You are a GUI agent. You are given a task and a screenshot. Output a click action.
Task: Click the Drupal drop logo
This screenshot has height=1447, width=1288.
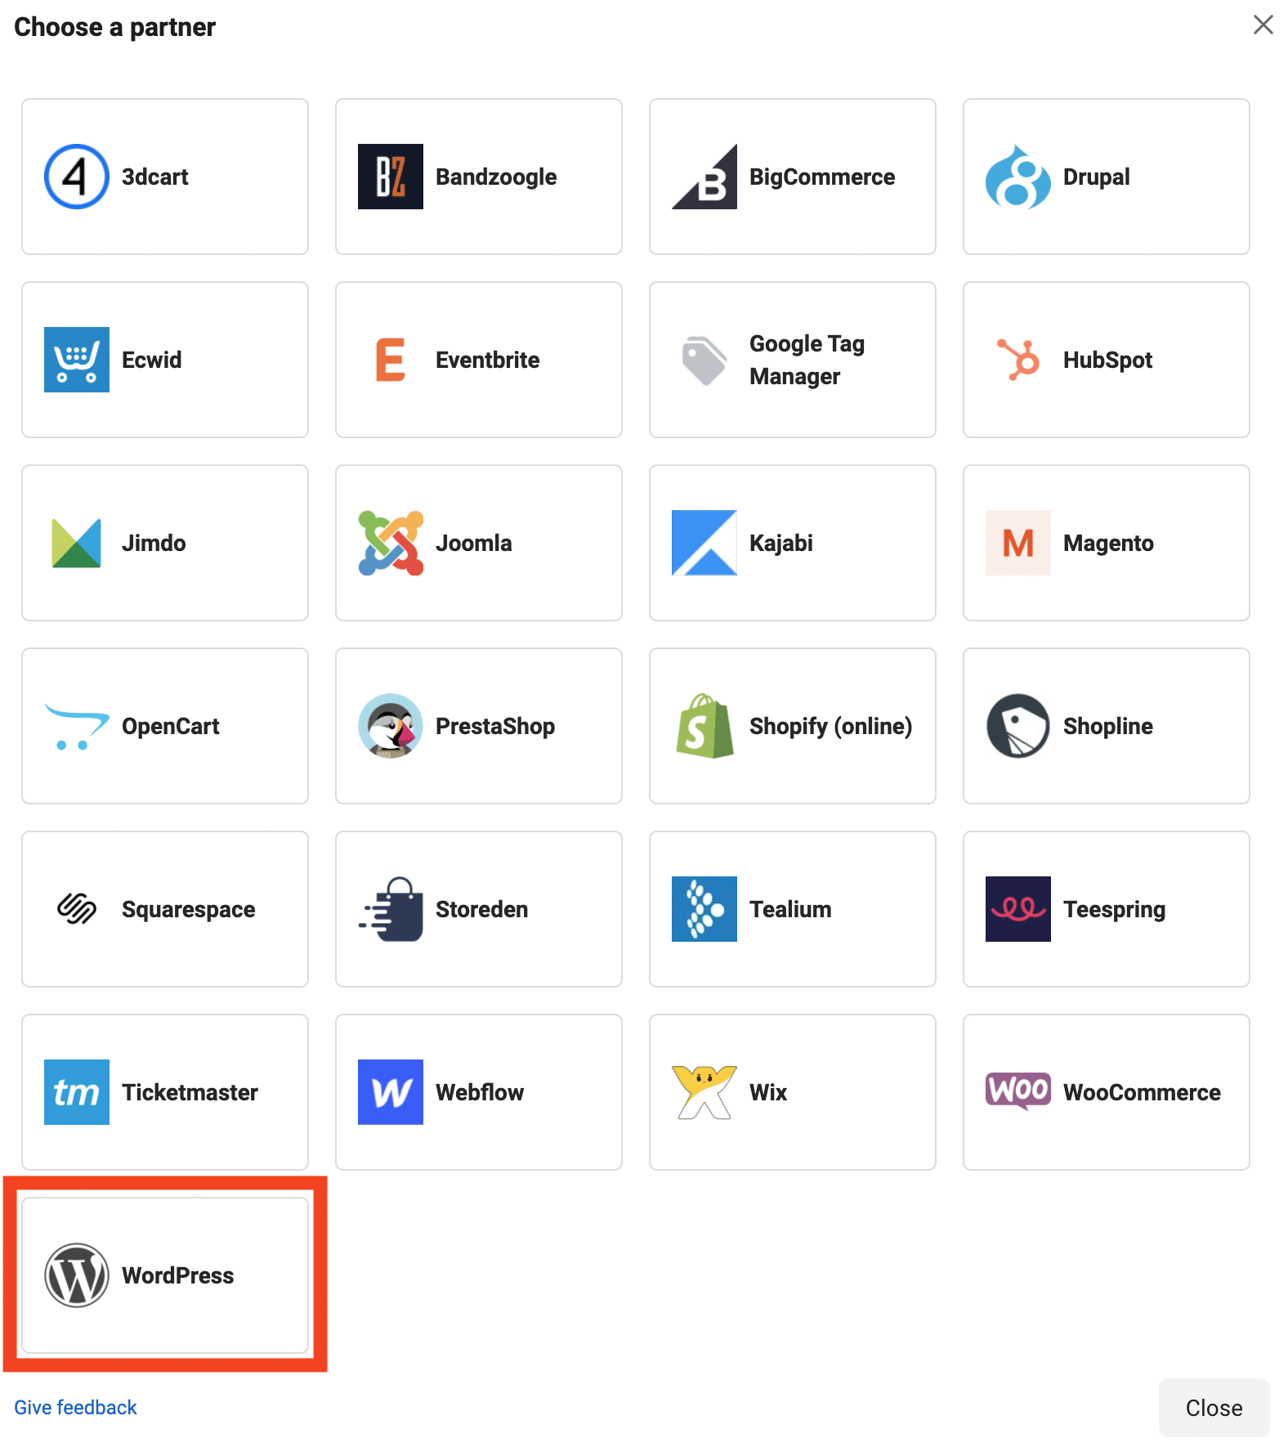[x=1018, y=177]
